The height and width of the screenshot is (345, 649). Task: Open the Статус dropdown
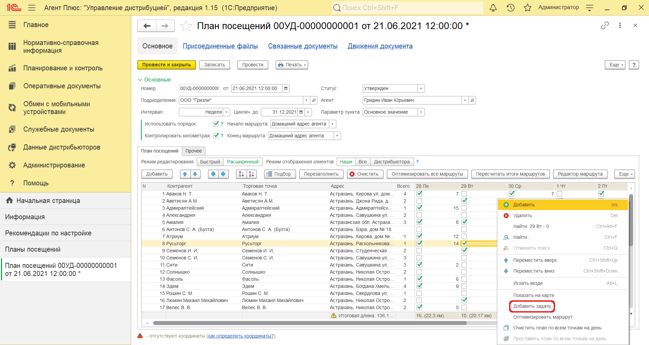coord(421,89)
